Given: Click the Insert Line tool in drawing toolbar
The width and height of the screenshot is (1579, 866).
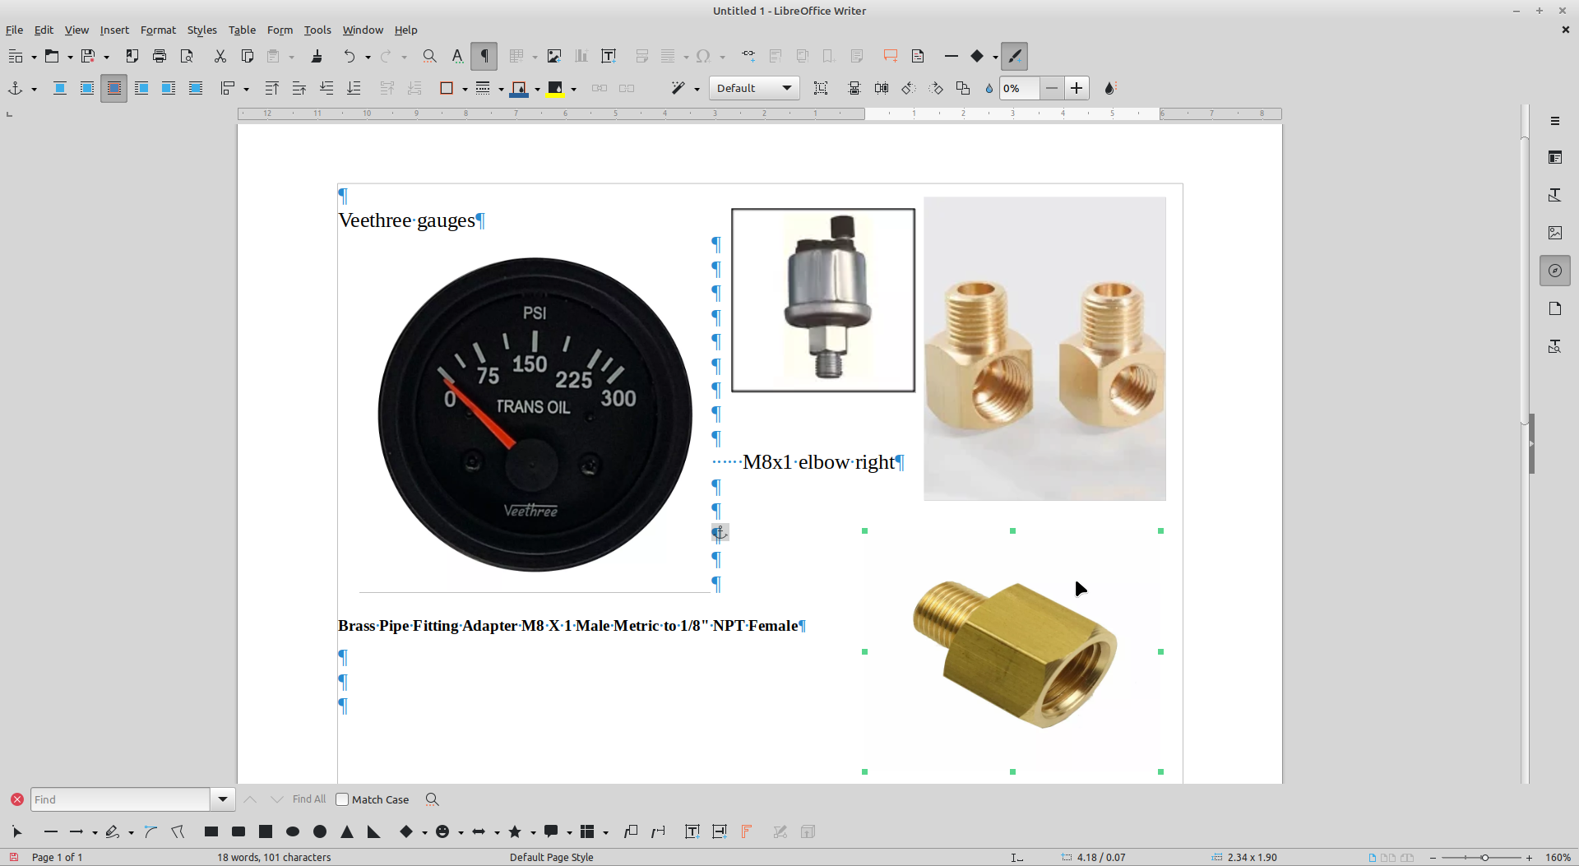Looking at the screenshot, I should click(50, 831).
